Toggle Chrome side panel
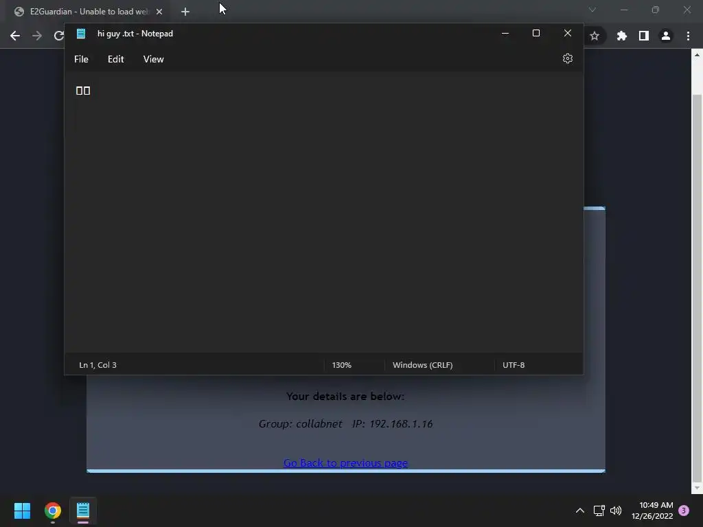This screenshot has height=527, width=703. (x=644, y=36)
